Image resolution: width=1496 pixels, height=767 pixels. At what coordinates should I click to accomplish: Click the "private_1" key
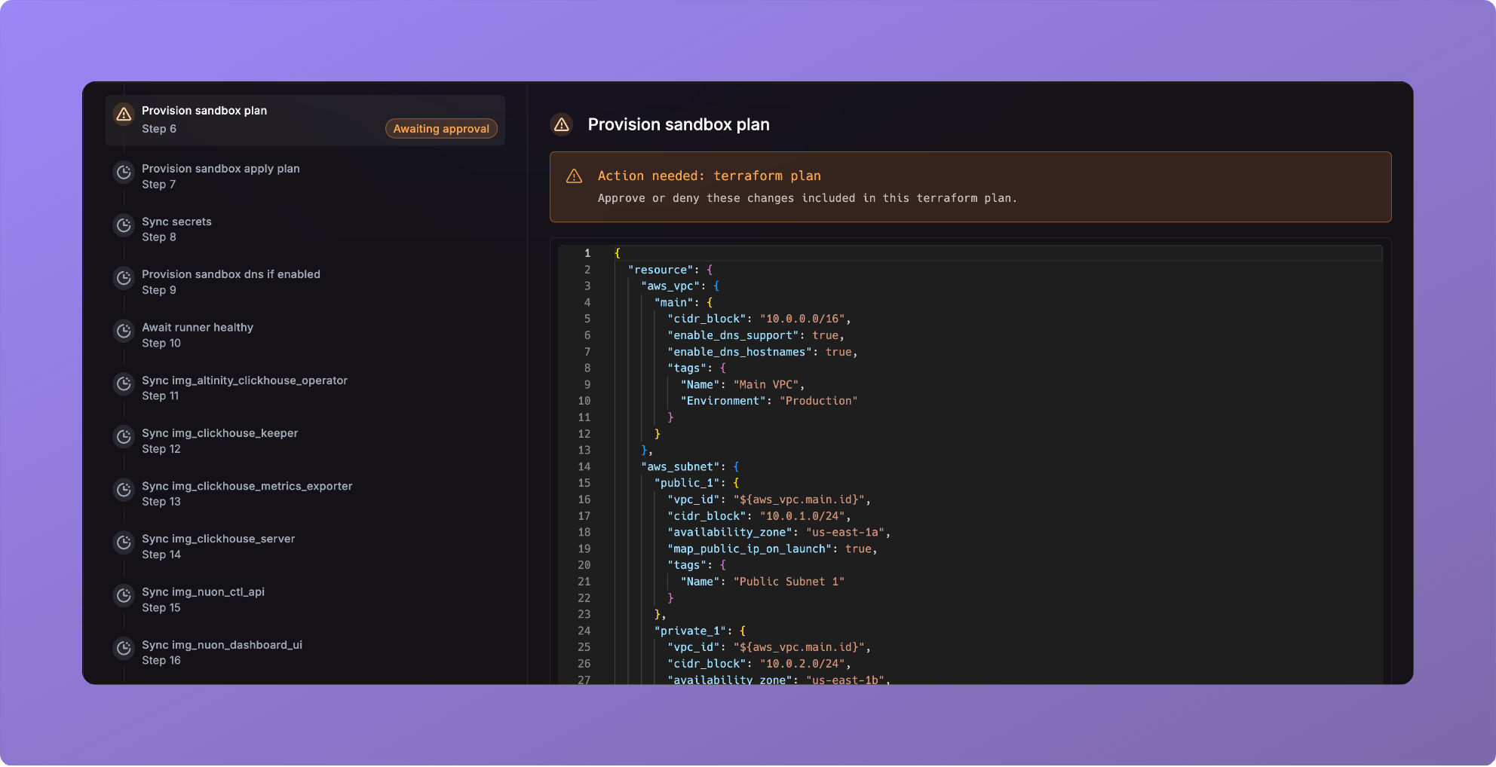[x=690, y=631]
